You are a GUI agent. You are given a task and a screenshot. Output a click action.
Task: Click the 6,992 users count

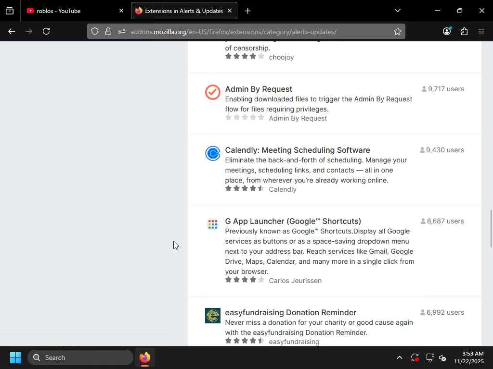(x=442, y=312)
